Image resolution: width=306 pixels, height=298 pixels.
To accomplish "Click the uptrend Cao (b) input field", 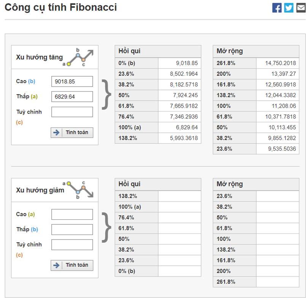I will 72,81.
